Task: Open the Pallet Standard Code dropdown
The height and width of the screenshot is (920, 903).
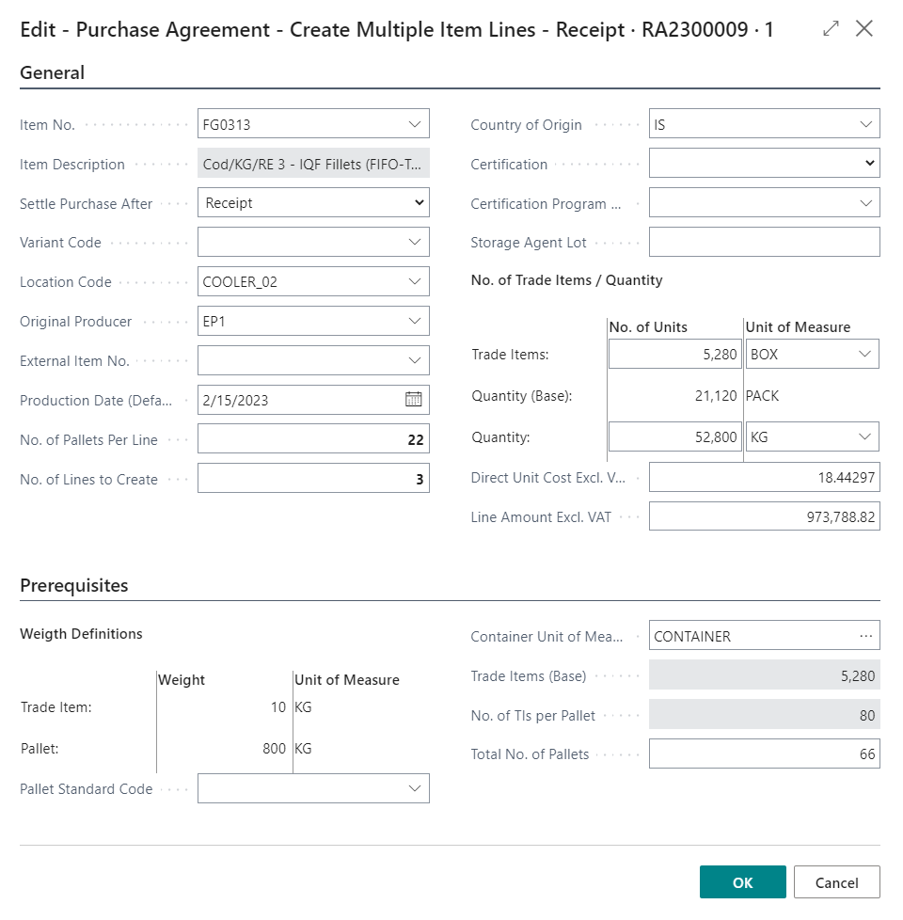Action: click(x=415, y=788)
